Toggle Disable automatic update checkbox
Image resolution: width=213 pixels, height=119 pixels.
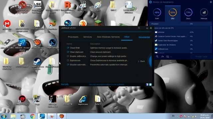tap(68, 65)
